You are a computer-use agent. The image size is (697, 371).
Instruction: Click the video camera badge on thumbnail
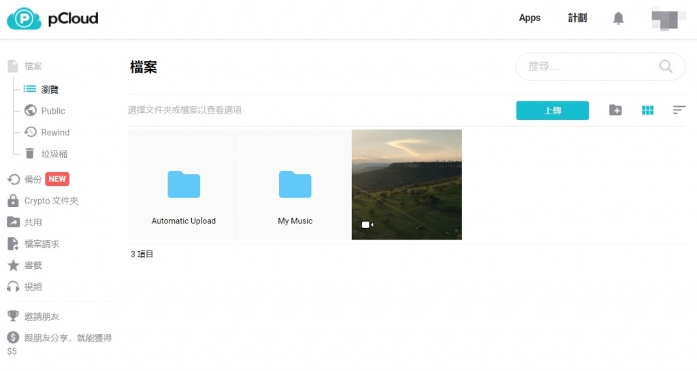[367, 225]
